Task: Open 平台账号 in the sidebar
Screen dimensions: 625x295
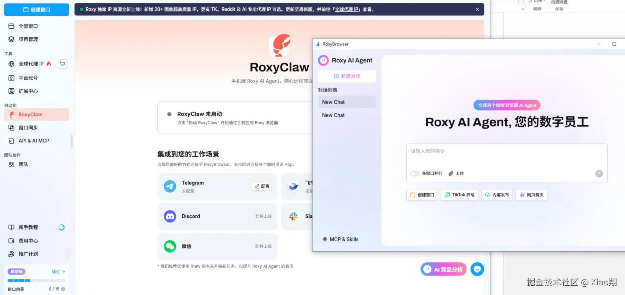Action: 37,78
